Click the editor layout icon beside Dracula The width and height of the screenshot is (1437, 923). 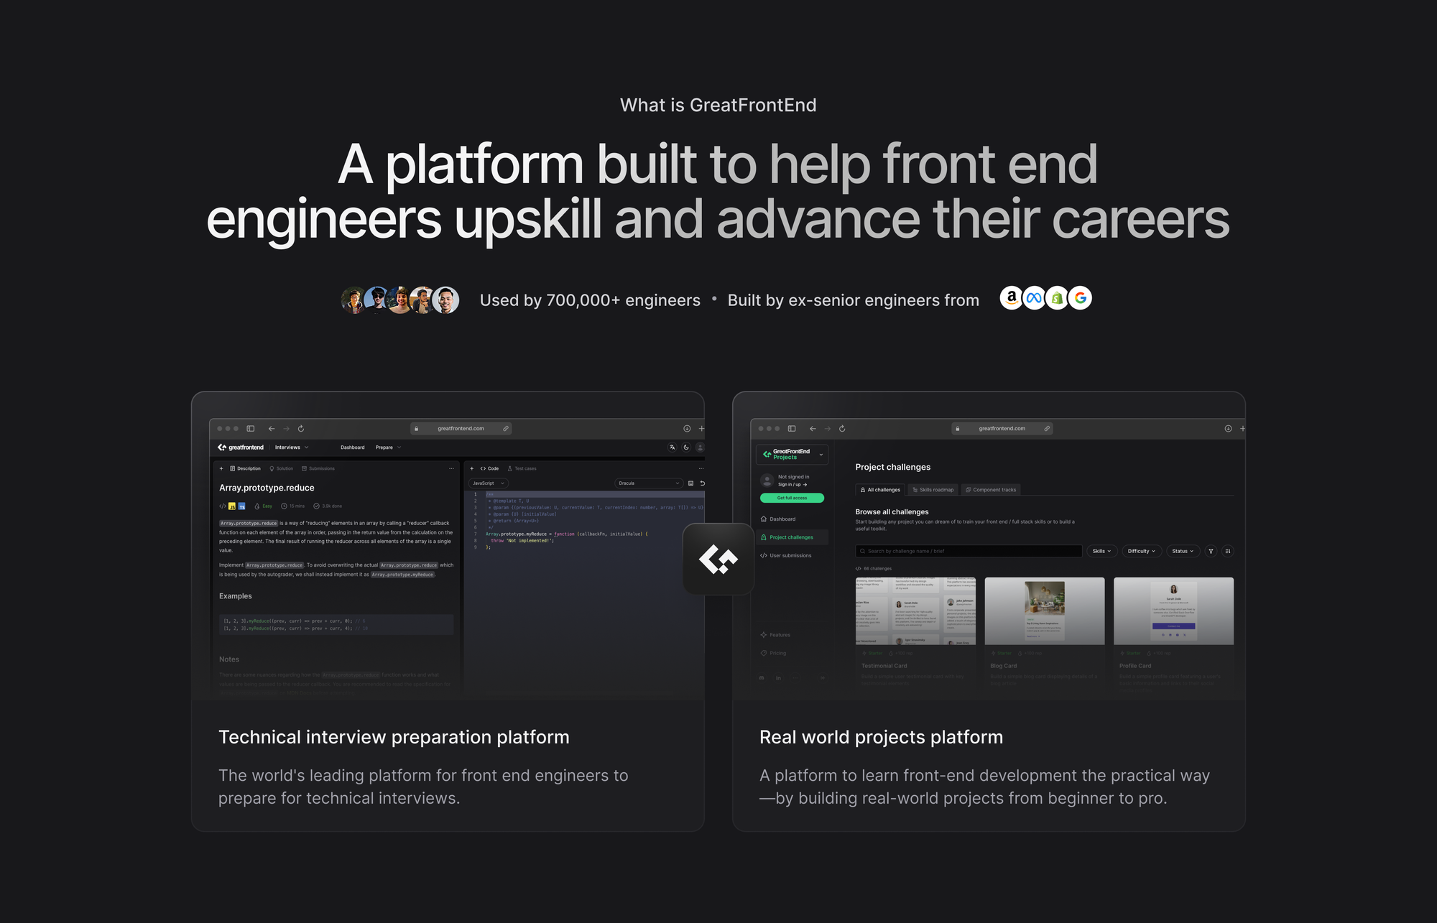(690, 483)
